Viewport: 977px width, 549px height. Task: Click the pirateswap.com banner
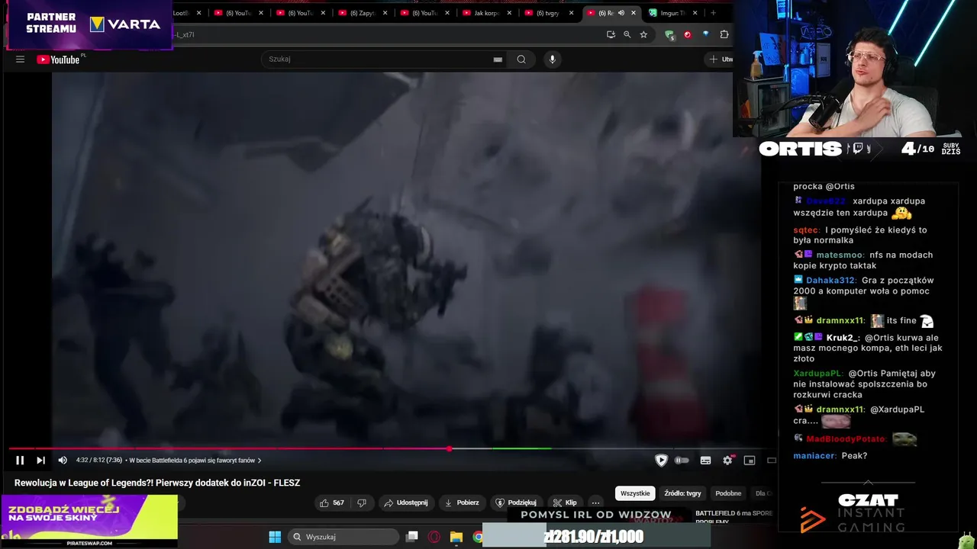pos(89,521)
